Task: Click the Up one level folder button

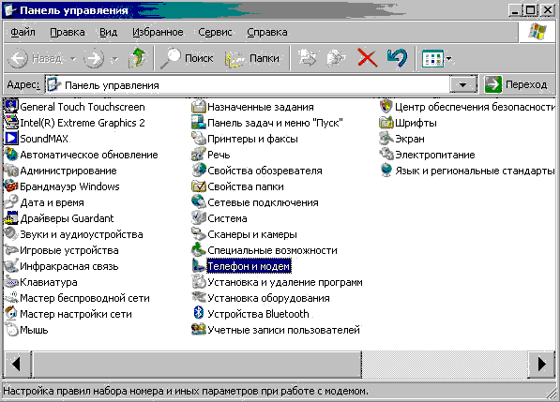Action: (x=138, y=58)
